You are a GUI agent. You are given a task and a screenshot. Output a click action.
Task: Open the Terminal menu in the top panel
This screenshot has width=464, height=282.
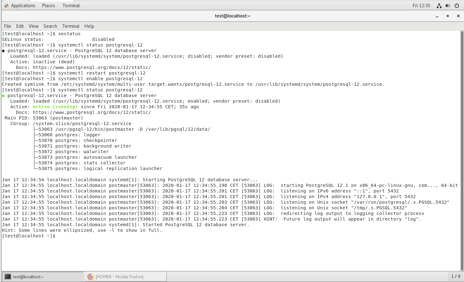coord(71,5)
